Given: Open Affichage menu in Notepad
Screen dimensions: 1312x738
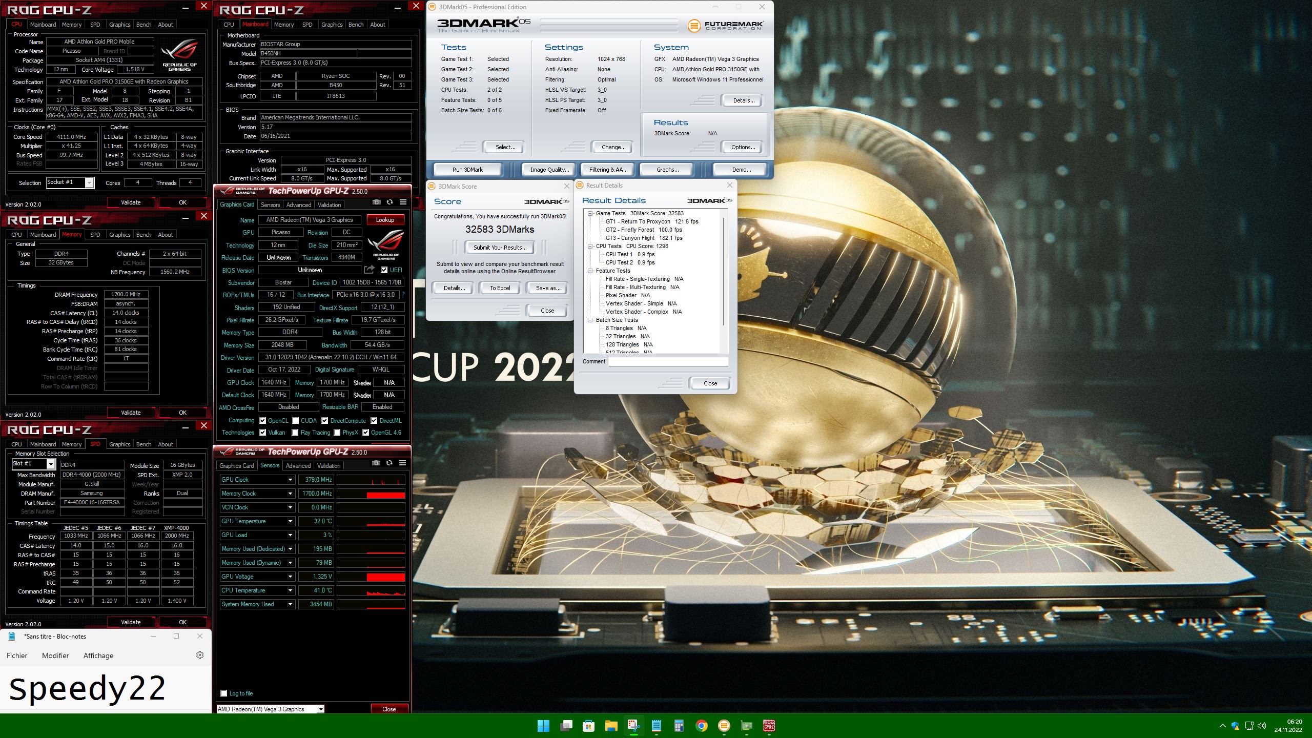Looking at the screenshot, I should pos(98,655).
